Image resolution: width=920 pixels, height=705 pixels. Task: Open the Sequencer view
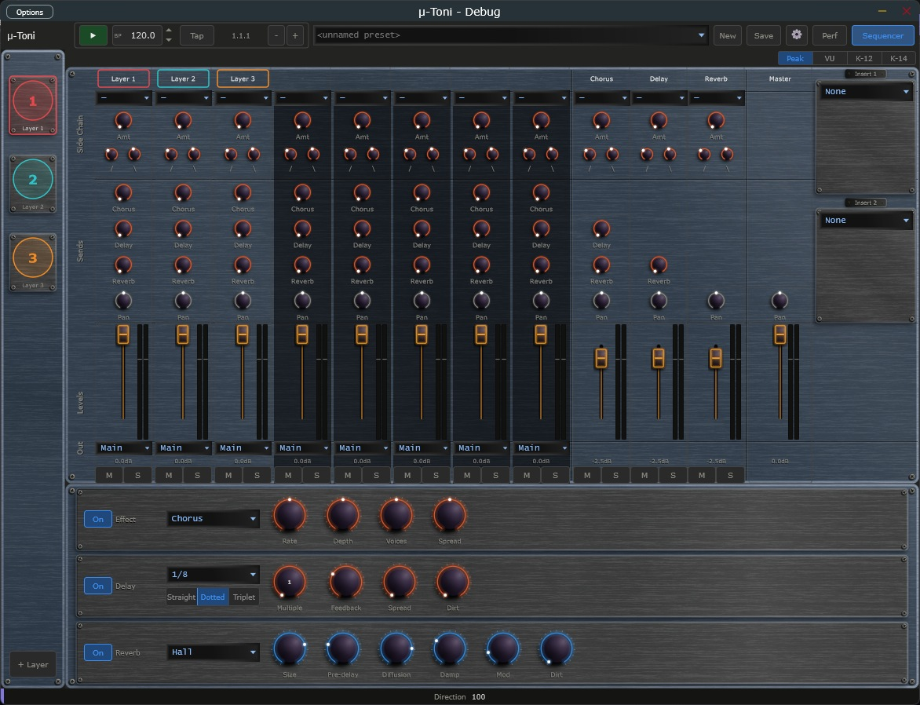coord(882,36)
